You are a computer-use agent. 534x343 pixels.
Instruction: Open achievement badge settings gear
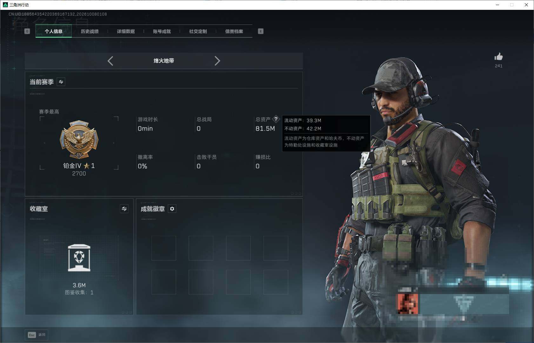172,209
